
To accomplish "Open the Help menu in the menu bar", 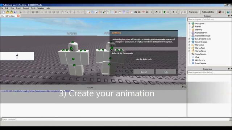I will click(47, 8).
